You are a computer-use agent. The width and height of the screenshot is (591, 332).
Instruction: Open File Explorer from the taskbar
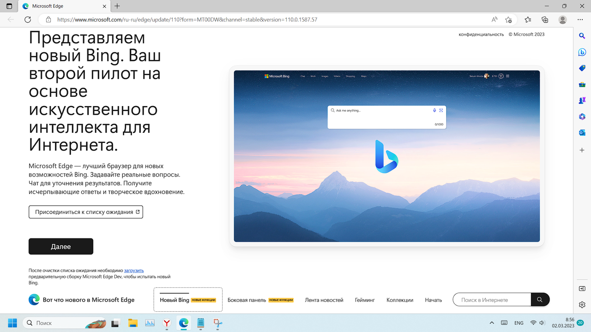tap(133, 323)
